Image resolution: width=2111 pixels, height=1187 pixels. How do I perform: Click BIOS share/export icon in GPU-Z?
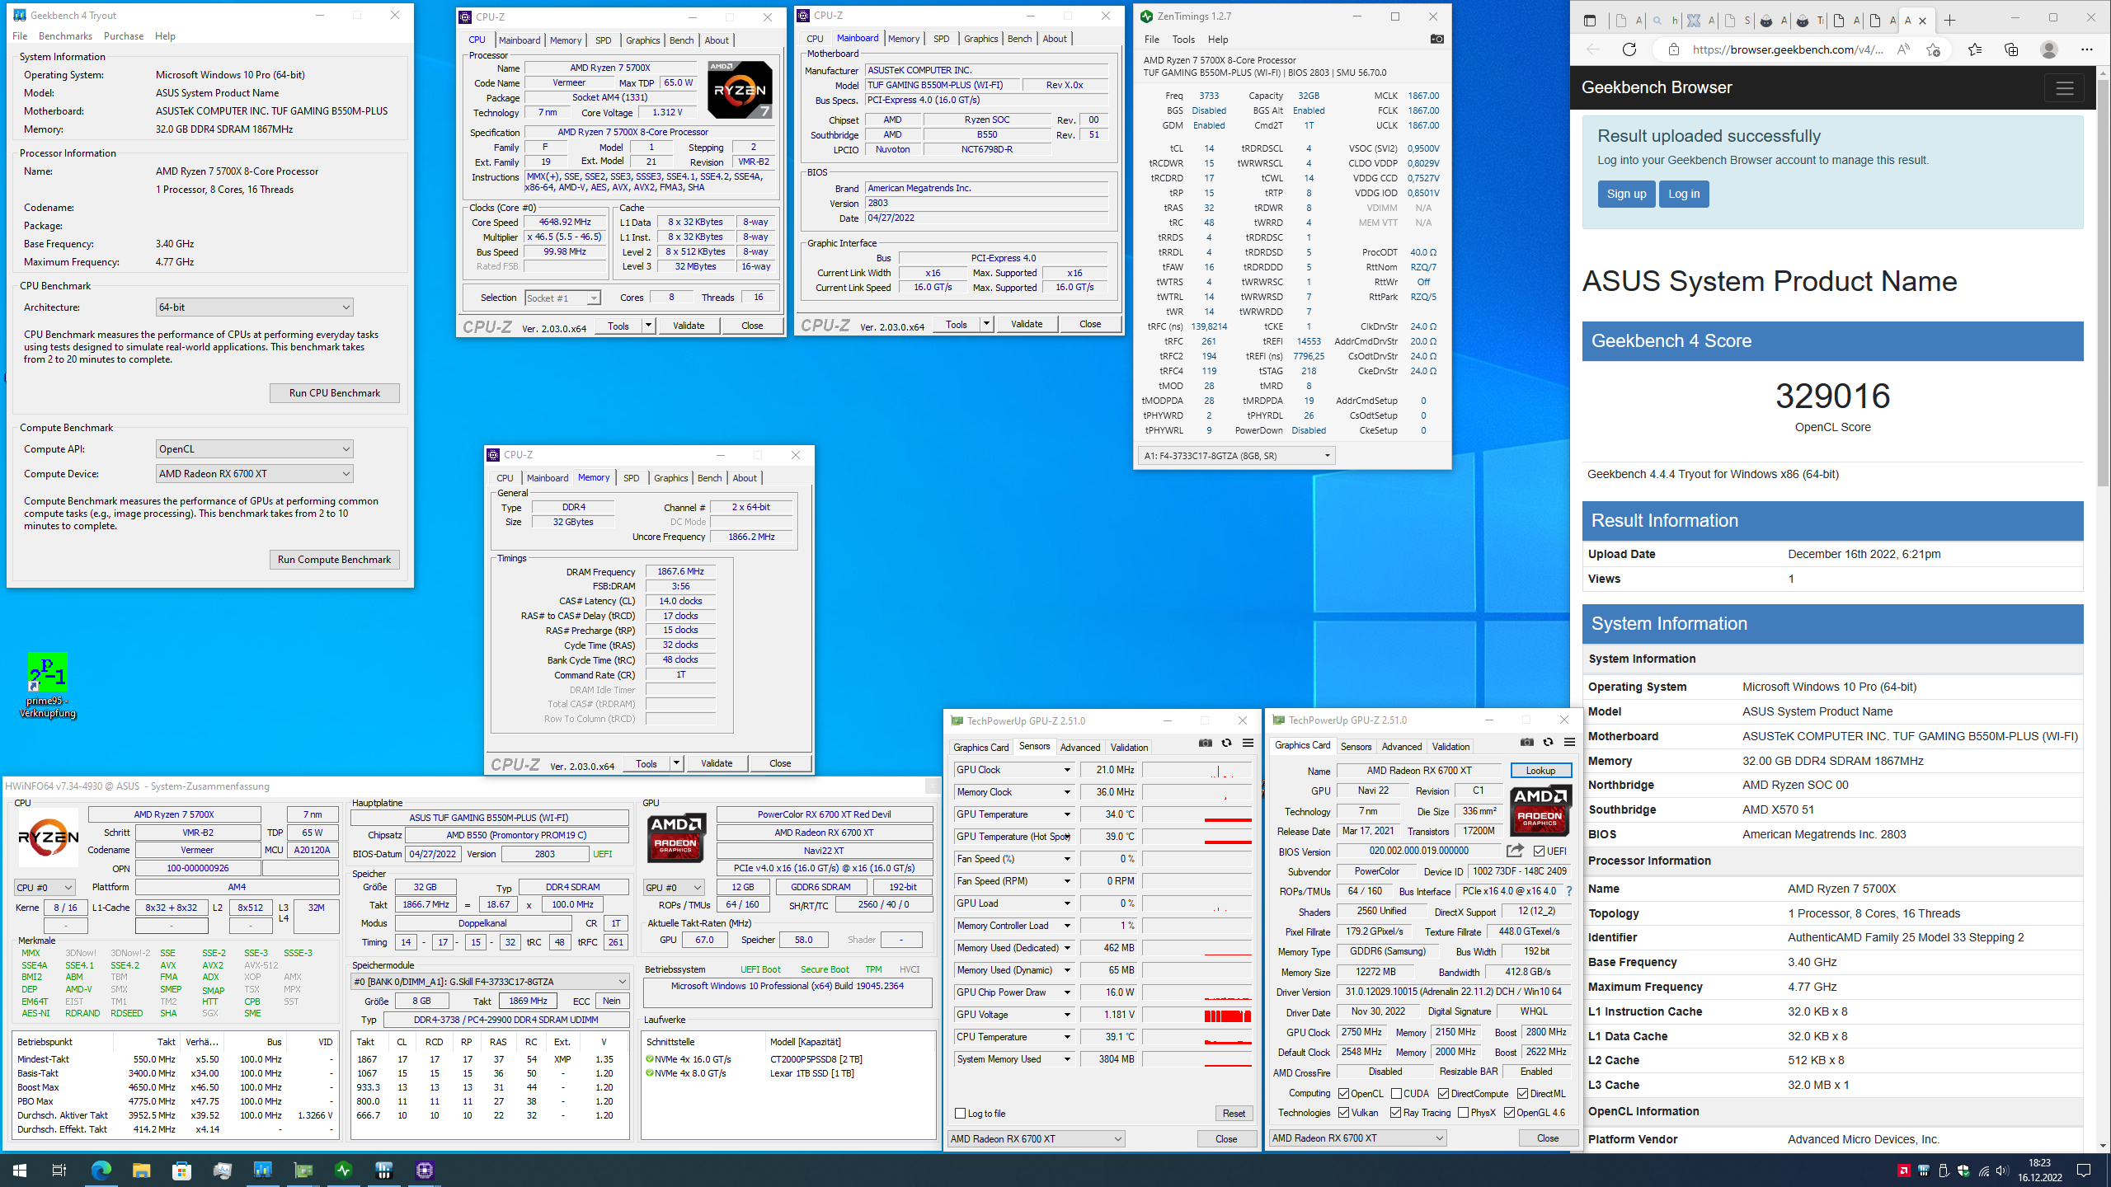1515,850
